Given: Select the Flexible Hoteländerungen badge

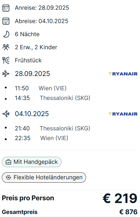Looking at the screenshot, I should coord(44,177).
